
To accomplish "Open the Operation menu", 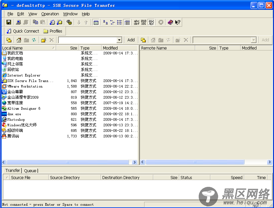I will [x=50, y=14].
